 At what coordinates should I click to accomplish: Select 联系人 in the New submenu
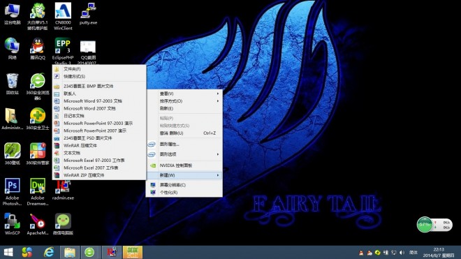tap(99, 94)
